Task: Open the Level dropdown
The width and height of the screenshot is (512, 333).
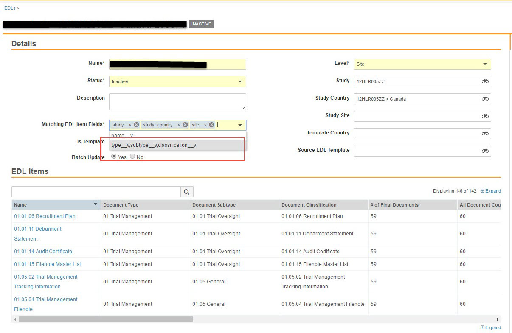Action: (x=485, y=64)
